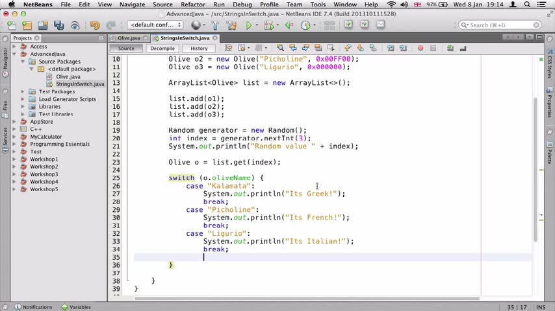Comment out the selected line

[450, 48]
